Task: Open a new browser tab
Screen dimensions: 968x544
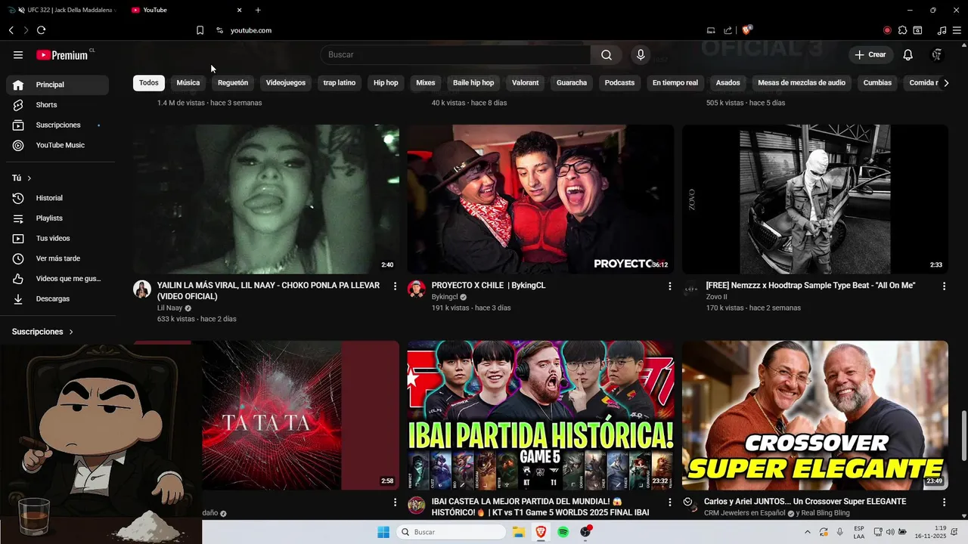Action: [x=258, y=10]
